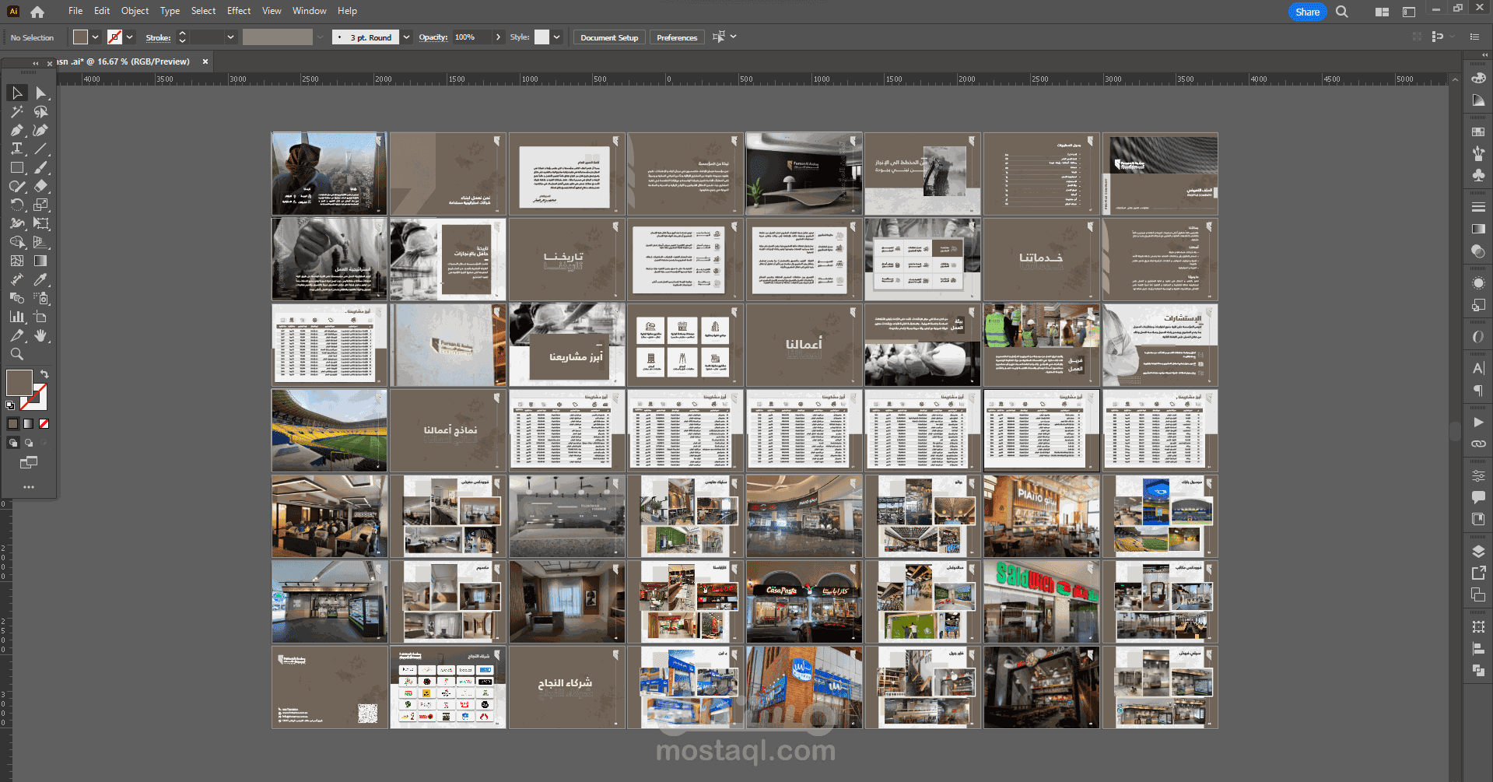Viewport: 1493px width, 782px height.
Task: Open the Effect menu
Action: click(239, 11)
